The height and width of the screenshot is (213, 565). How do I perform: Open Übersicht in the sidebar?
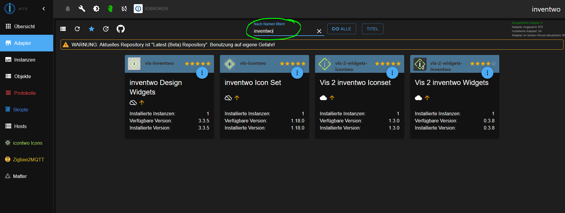point(27,26)
